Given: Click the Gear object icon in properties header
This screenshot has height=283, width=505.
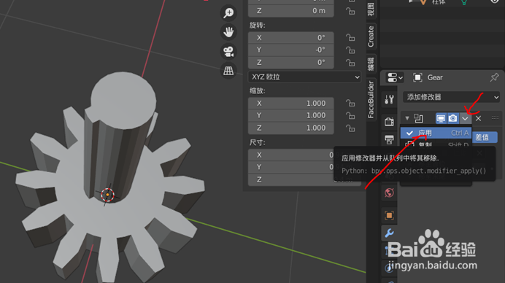Looking at the screenshot, I should (x=417, y=77).
